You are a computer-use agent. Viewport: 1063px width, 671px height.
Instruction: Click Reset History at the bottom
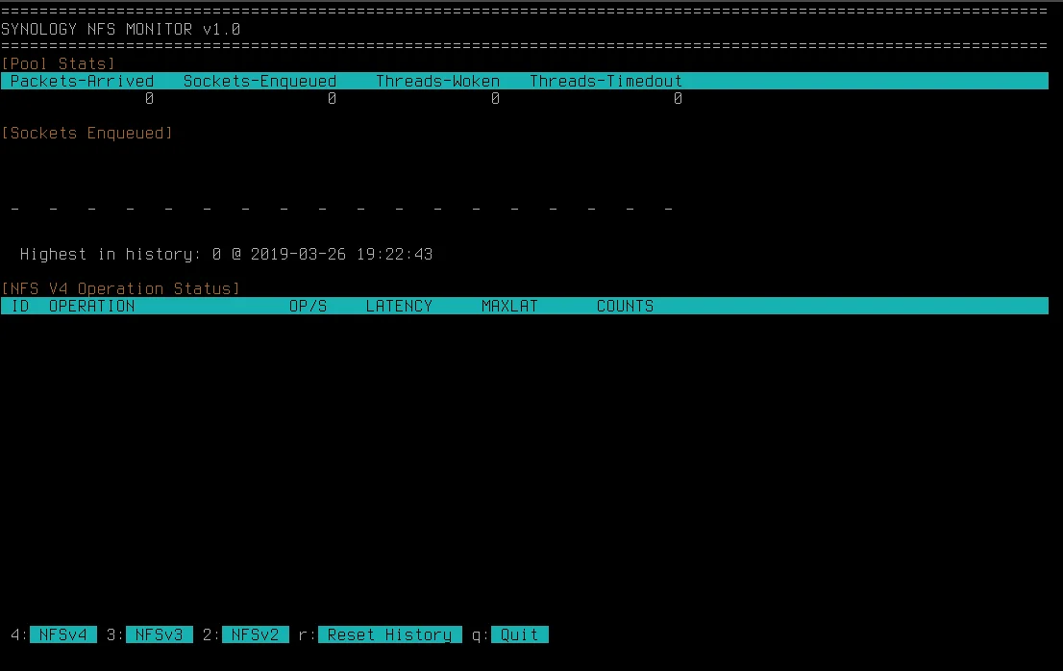pos(390,634)
